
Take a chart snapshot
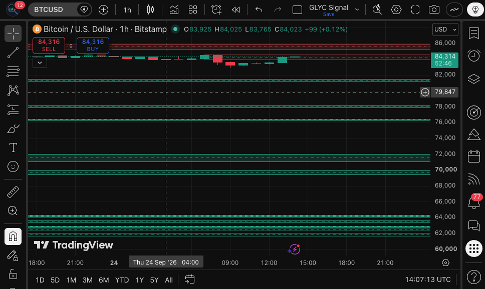click(434, 10)
